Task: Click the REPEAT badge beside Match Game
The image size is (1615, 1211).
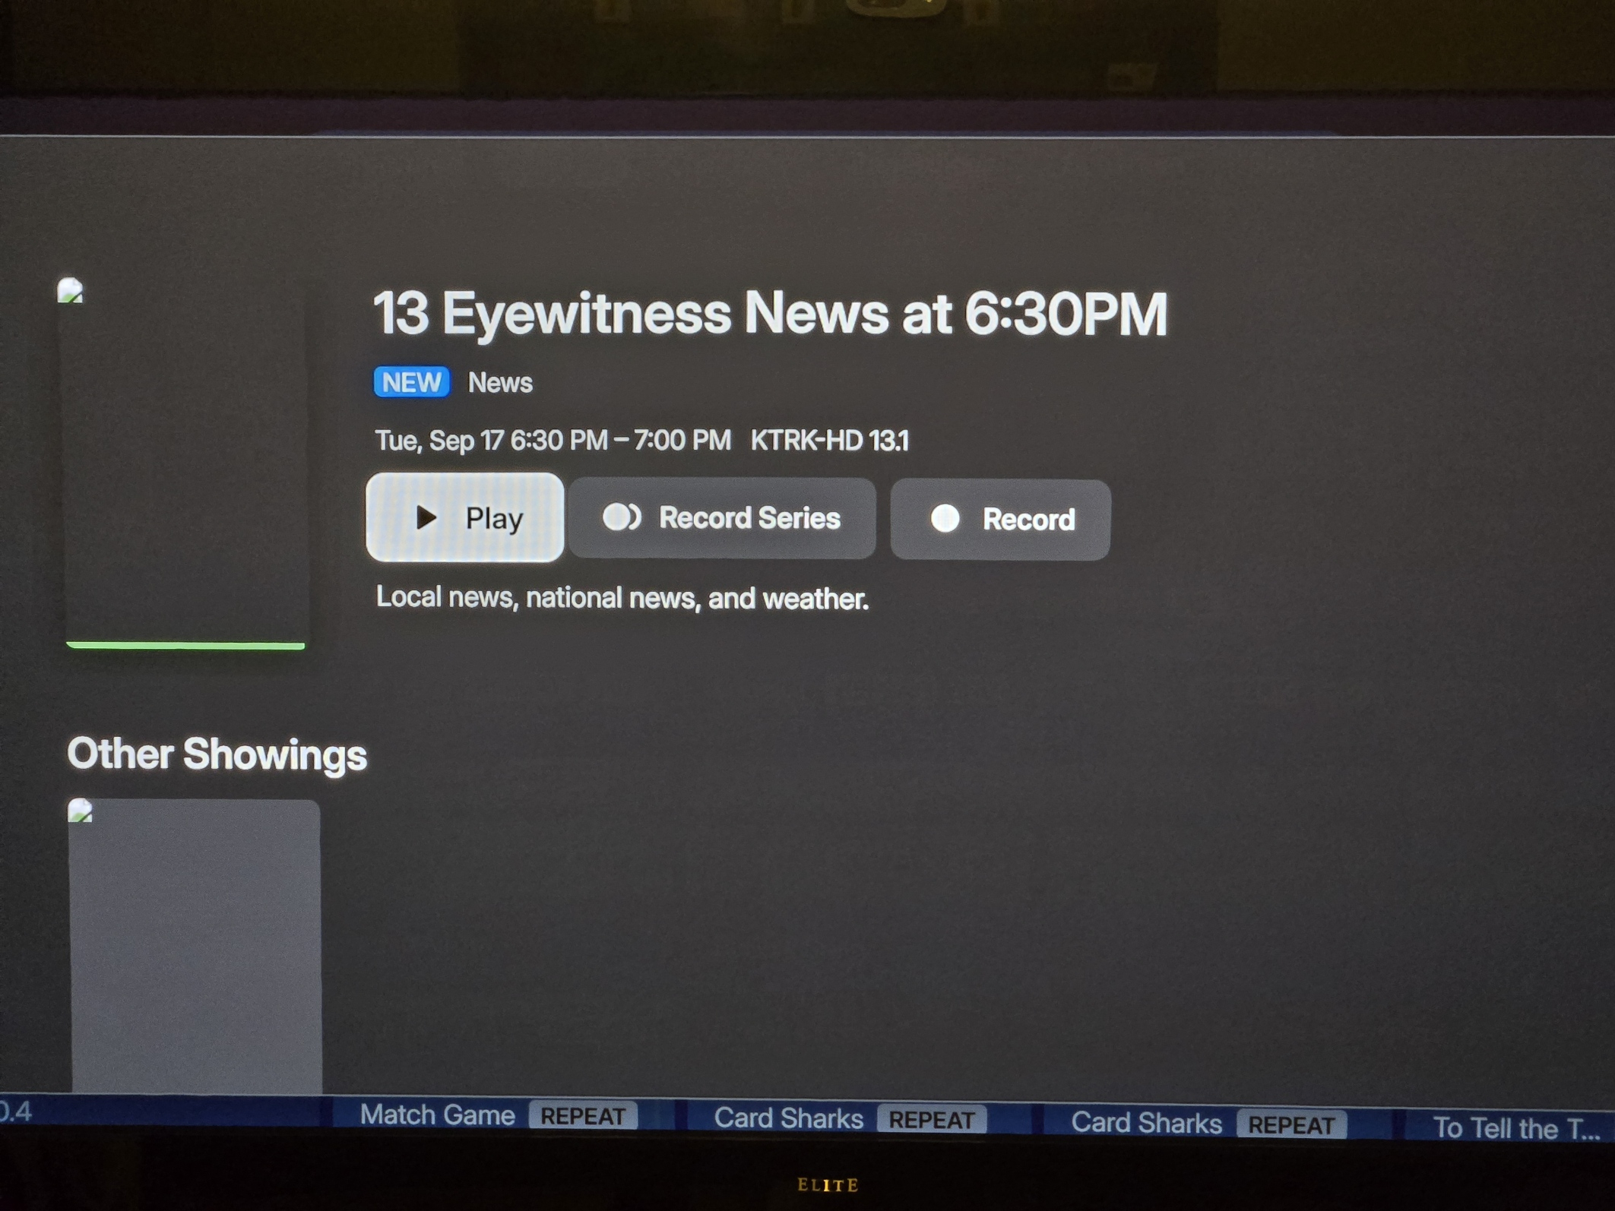Action: [x=583, y=1117]
